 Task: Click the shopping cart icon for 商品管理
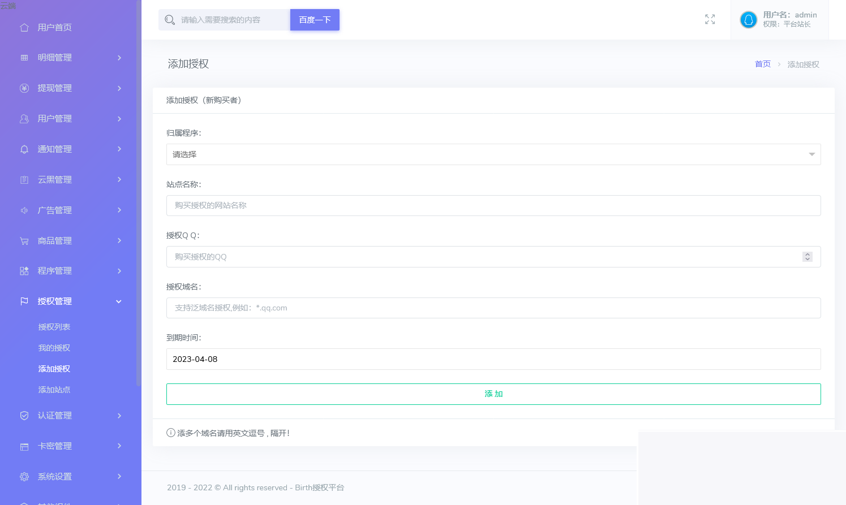pos(24,241)
